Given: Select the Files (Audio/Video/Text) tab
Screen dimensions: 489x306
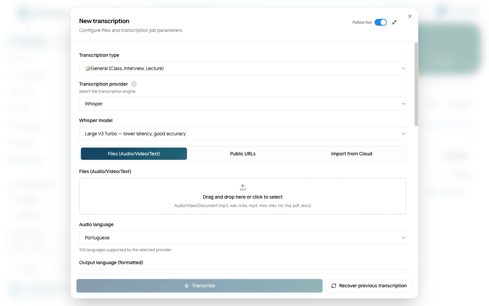Looking at the screenshot, I should 134,154.
